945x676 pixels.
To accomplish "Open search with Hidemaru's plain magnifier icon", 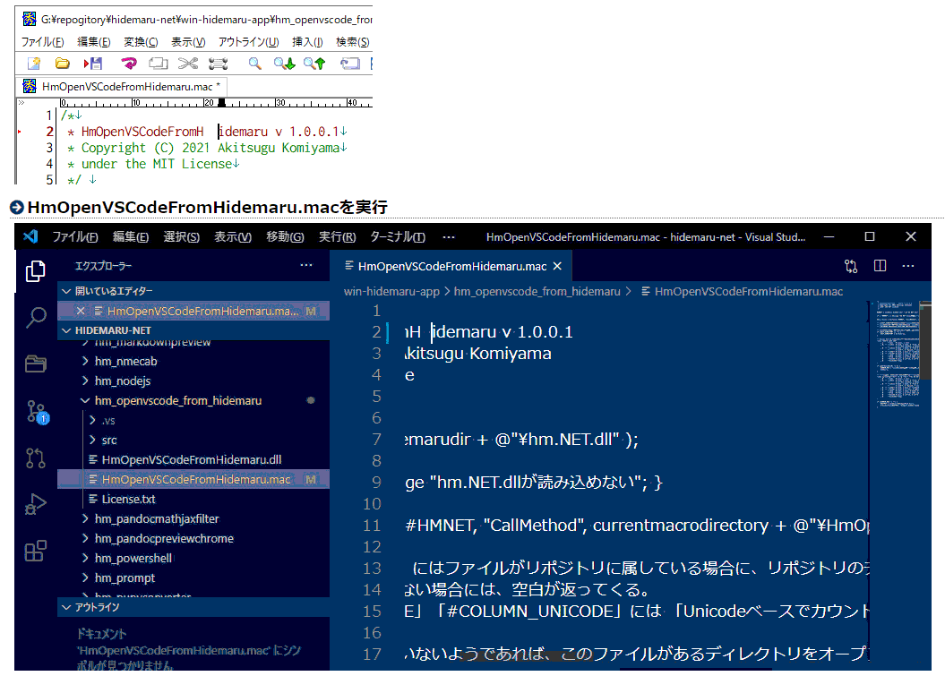I will click(255, 64).
